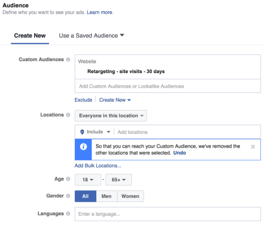Open minimum age 18 dropdown
Screen dimensions: 266x229
(88, 180)
